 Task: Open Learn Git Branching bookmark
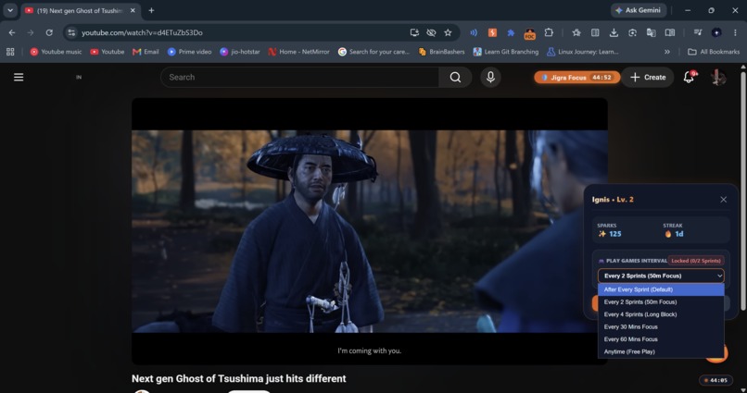pyautogui.click(x=506, y=52)
